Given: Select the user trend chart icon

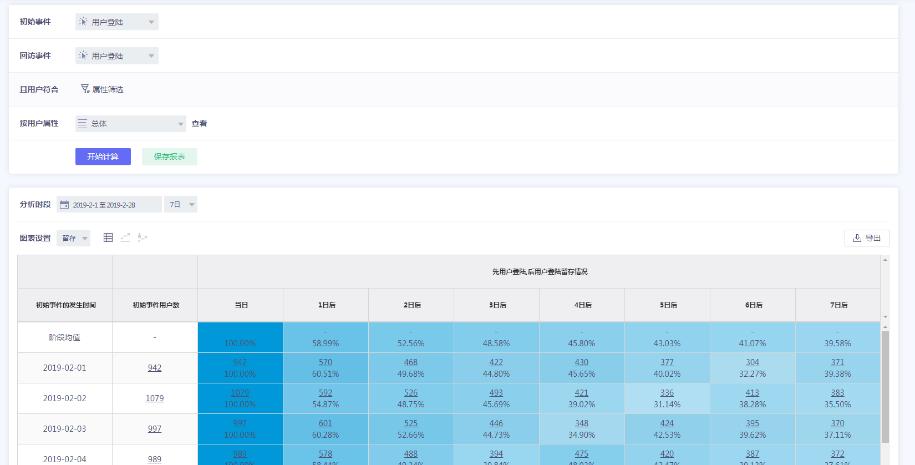Looking at the screenshot, I should [143, 237].
